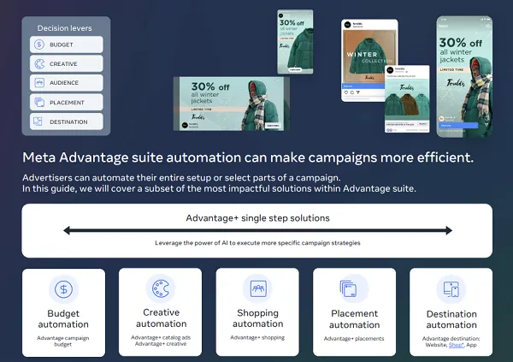Select the DESTINATION decision lever
The image size is (513, 362).
(x=67, y=122)
